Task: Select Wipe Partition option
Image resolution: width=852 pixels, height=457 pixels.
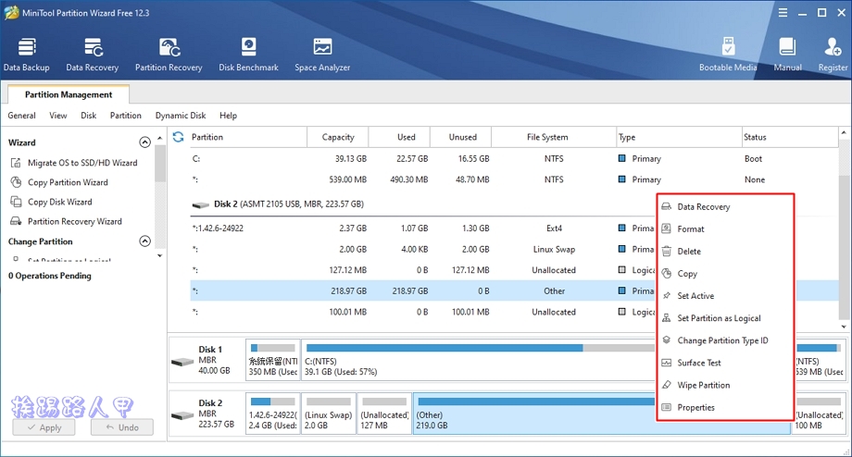Action: pos(725,385)
